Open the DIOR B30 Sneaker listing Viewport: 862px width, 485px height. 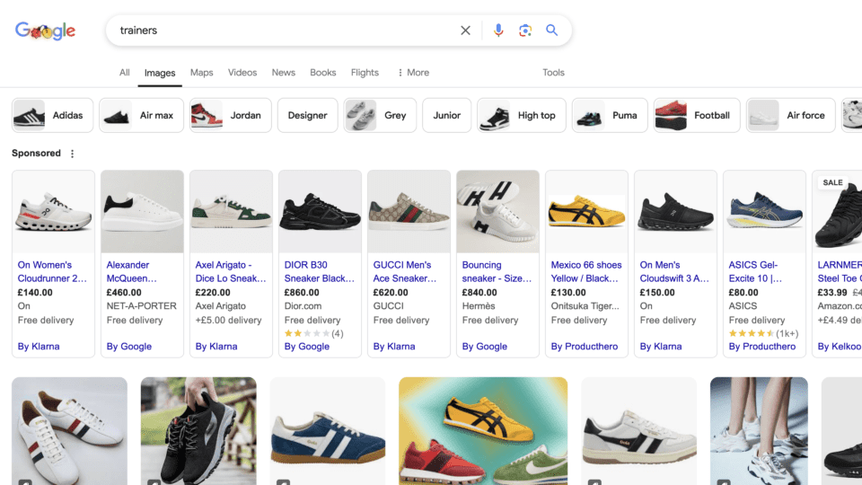(x=319, y=271)
